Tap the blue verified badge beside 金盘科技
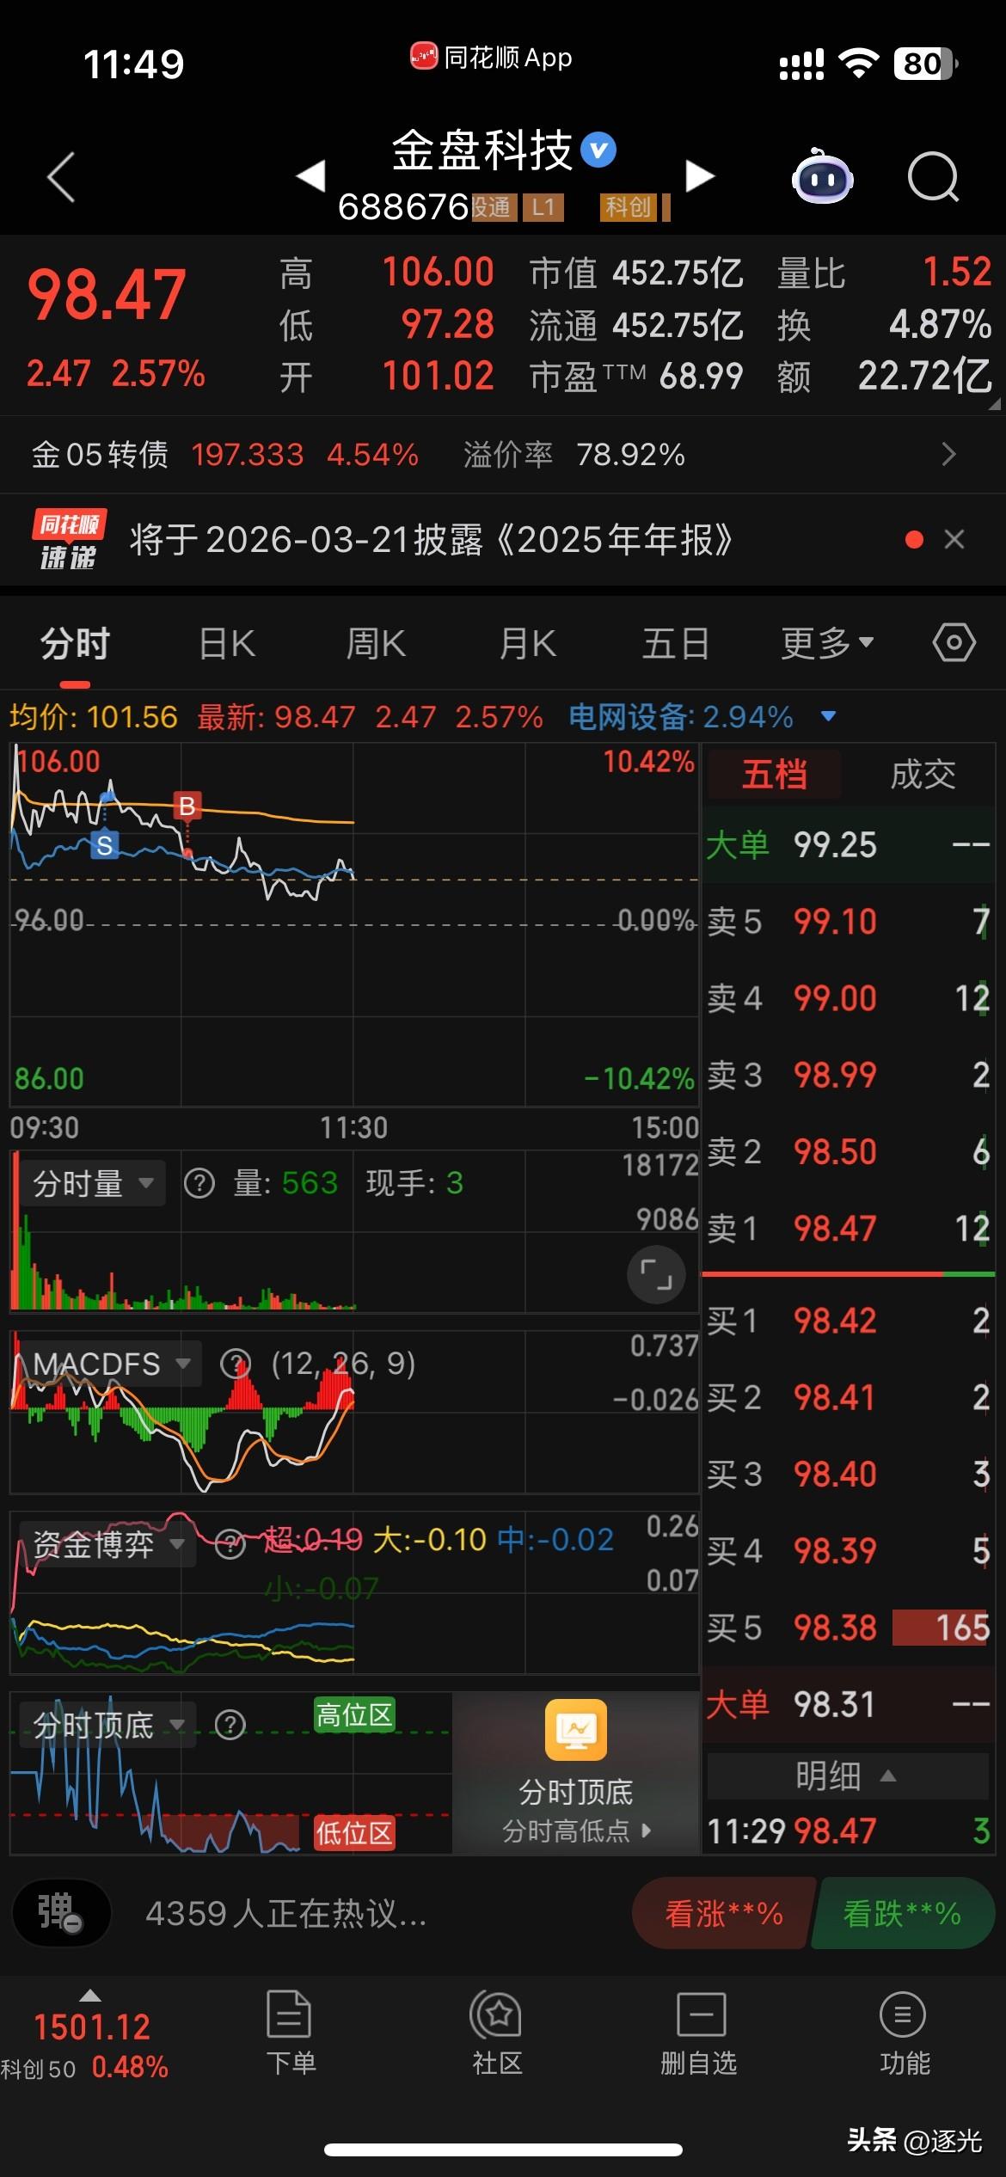Image resolution: width=1006 pixels, height=2177 pixels. pos(598,150)
